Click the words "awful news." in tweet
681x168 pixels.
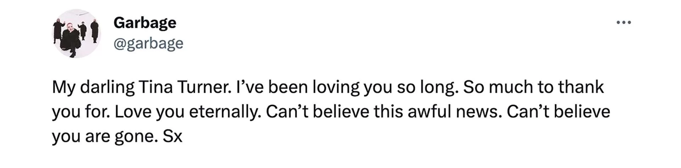[x=454, y=112]
